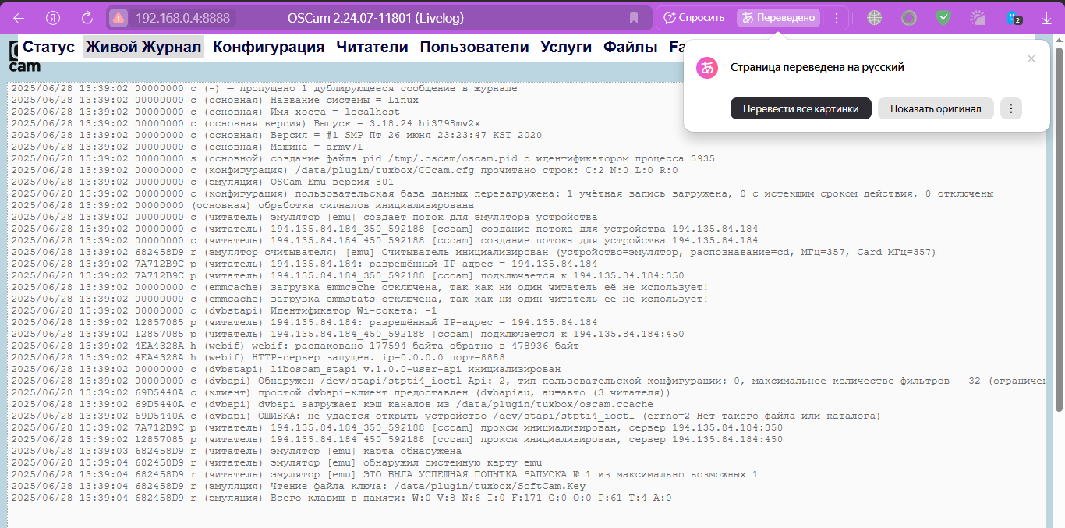This screenshot has height=528, width=1065.
Task: Bookmark this page with the bookmark icon
Action: [x=634, y=17]
